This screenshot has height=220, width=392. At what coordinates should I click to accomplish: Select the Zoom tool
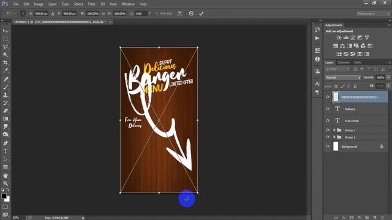[6, 183]
